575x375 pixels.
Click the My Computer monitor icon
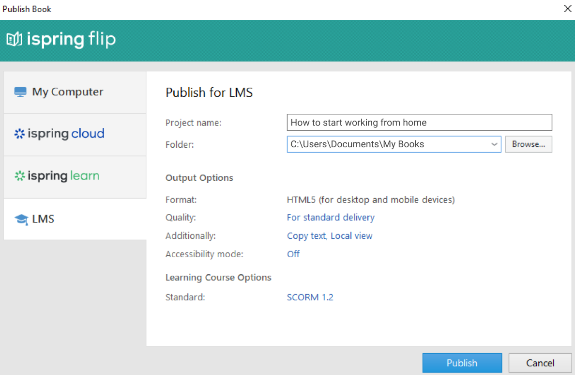20,92
